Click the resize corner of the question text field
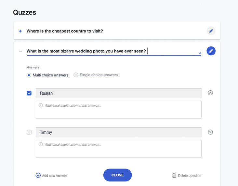 200,52
